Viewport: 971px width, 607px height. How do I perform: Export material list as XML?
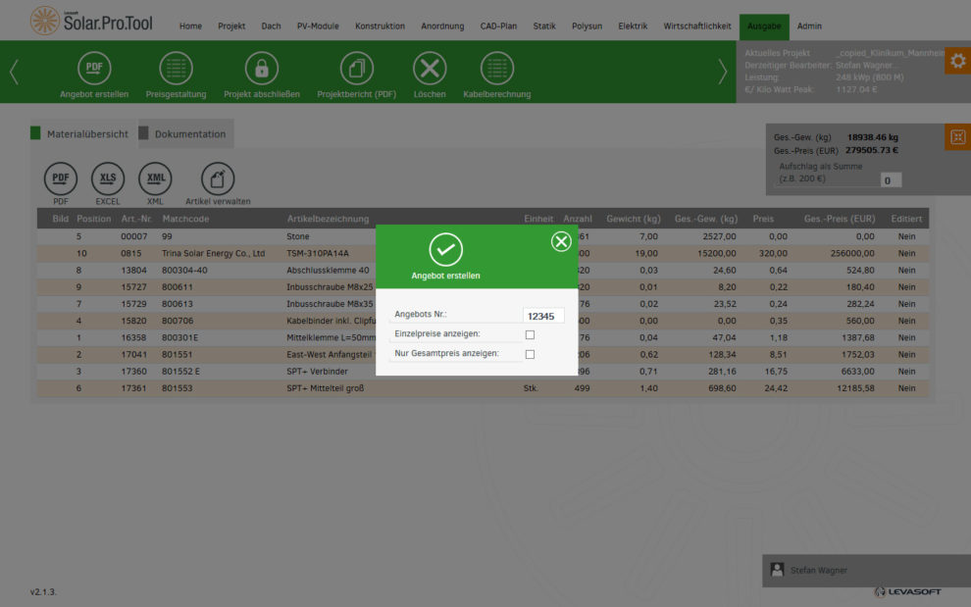155,178
